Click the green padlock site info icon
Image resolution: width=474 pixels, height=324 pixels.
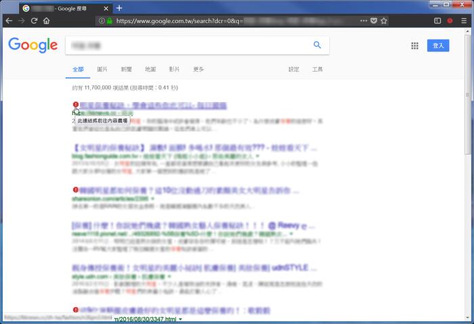[x=109, y=21]
